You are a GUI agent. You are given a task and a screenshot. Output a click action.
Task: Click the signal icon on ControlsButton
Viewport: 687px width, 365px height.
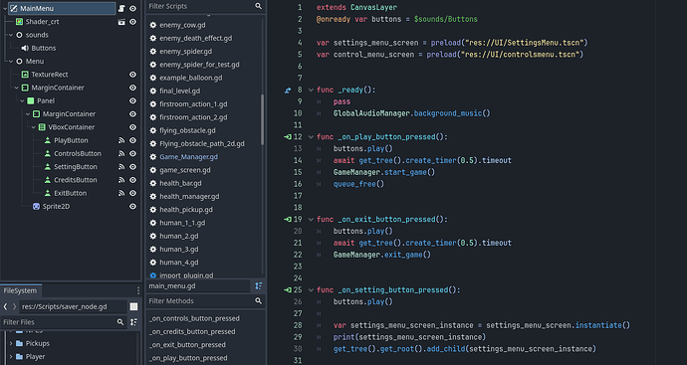click(121, 153)
